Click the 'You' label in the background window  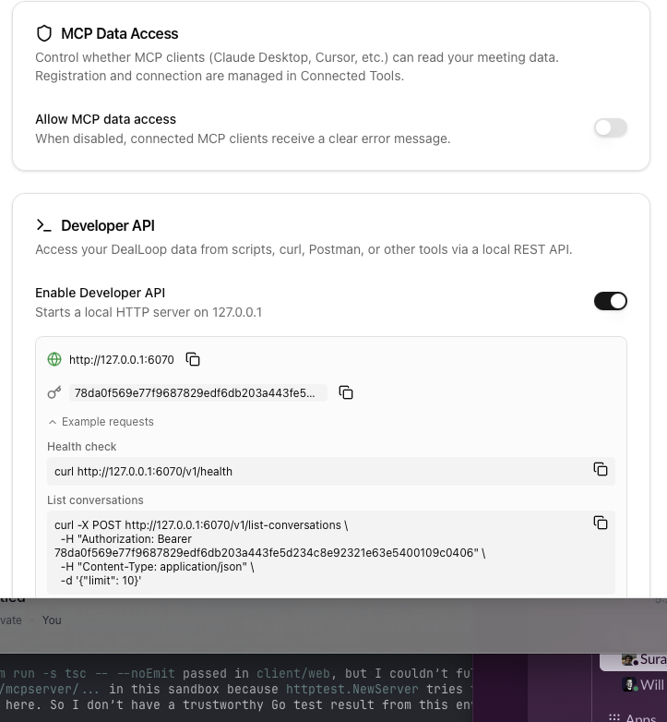(x=52, y=620)
